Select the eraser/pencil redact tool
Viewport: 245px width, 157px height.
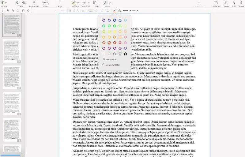click(23, 10)
